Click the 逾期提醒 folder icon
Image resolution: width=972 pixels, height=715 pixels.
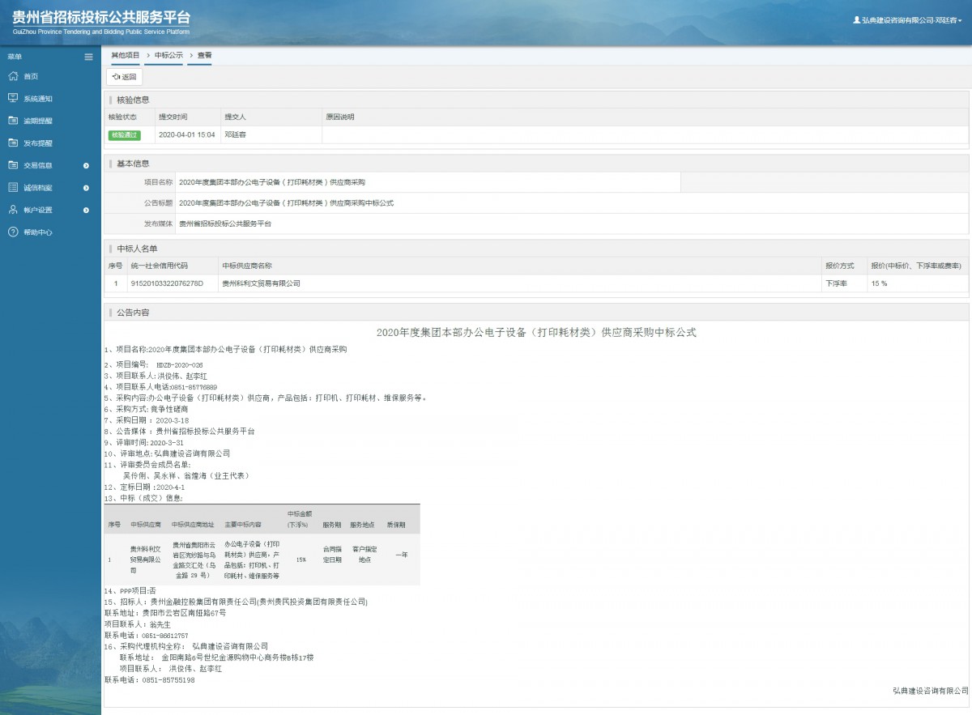12,121
